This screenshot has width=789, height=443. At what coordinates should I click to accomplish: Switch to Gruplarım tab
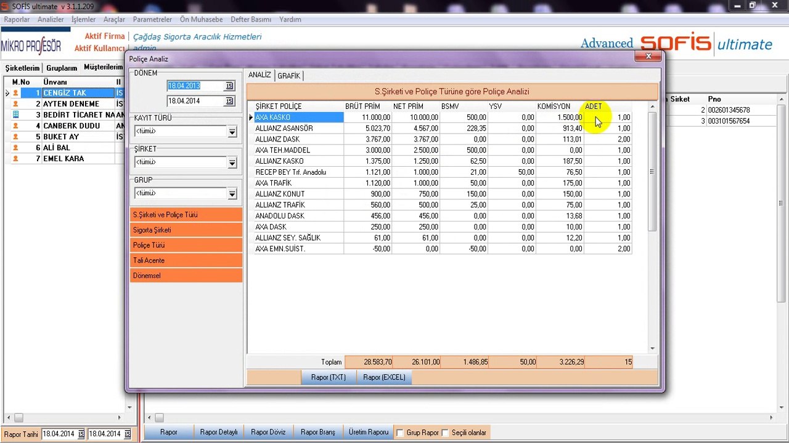click(x=62, y=68)
